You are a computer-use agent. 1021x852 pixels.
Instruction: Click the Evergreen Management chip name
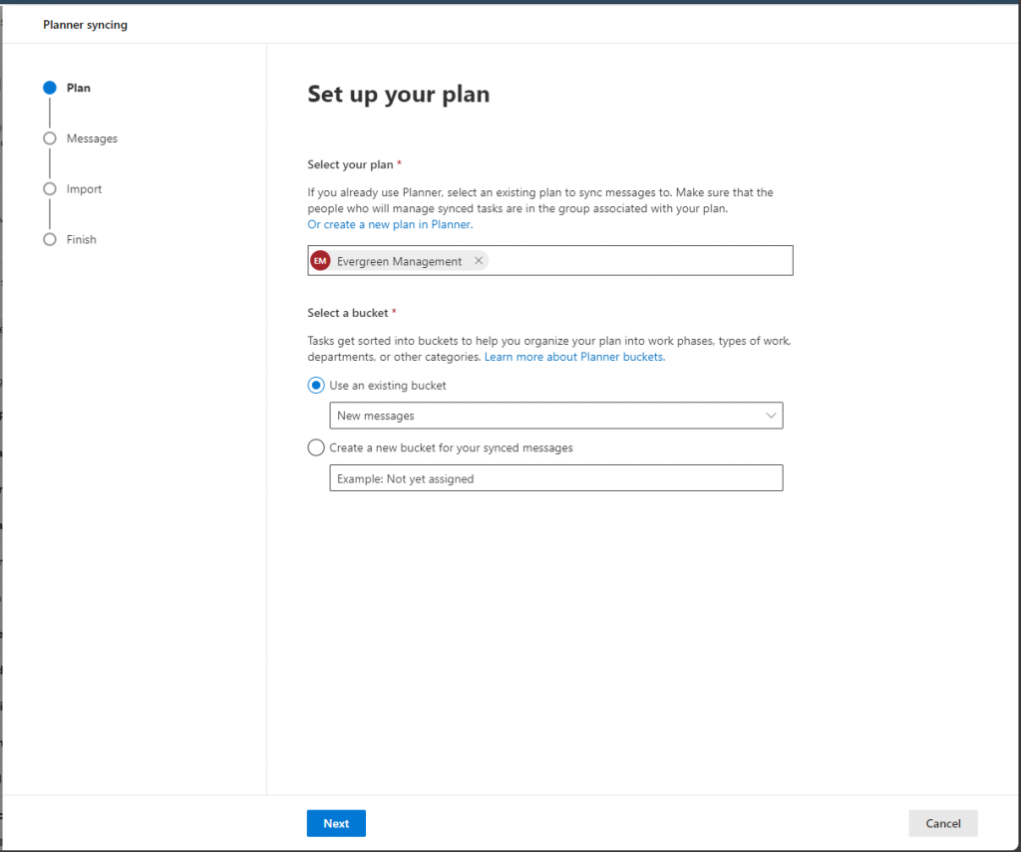(x=399, y=261)
